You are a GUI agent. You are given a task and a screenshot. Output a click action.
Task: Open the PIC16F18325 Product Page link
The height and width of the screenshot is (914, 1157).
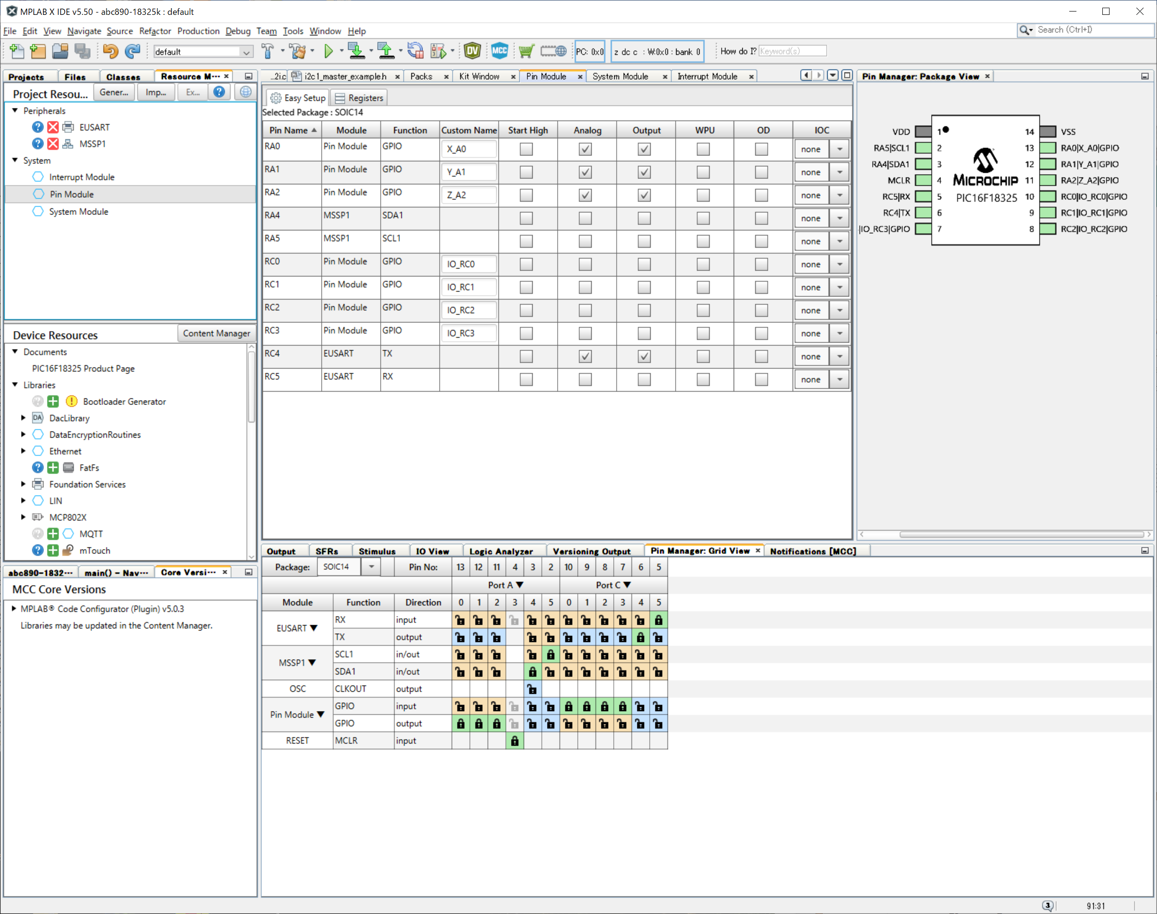click(x=83, y=368)
